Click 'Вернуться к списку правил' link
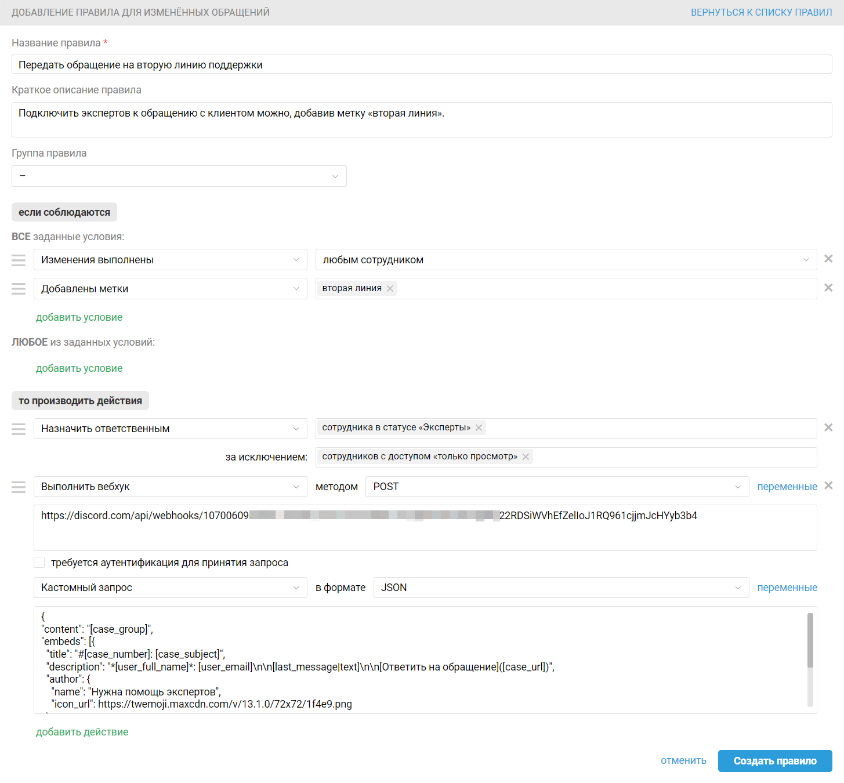Image resolution: width=844 pixels, height=783 pixels. 761,12
